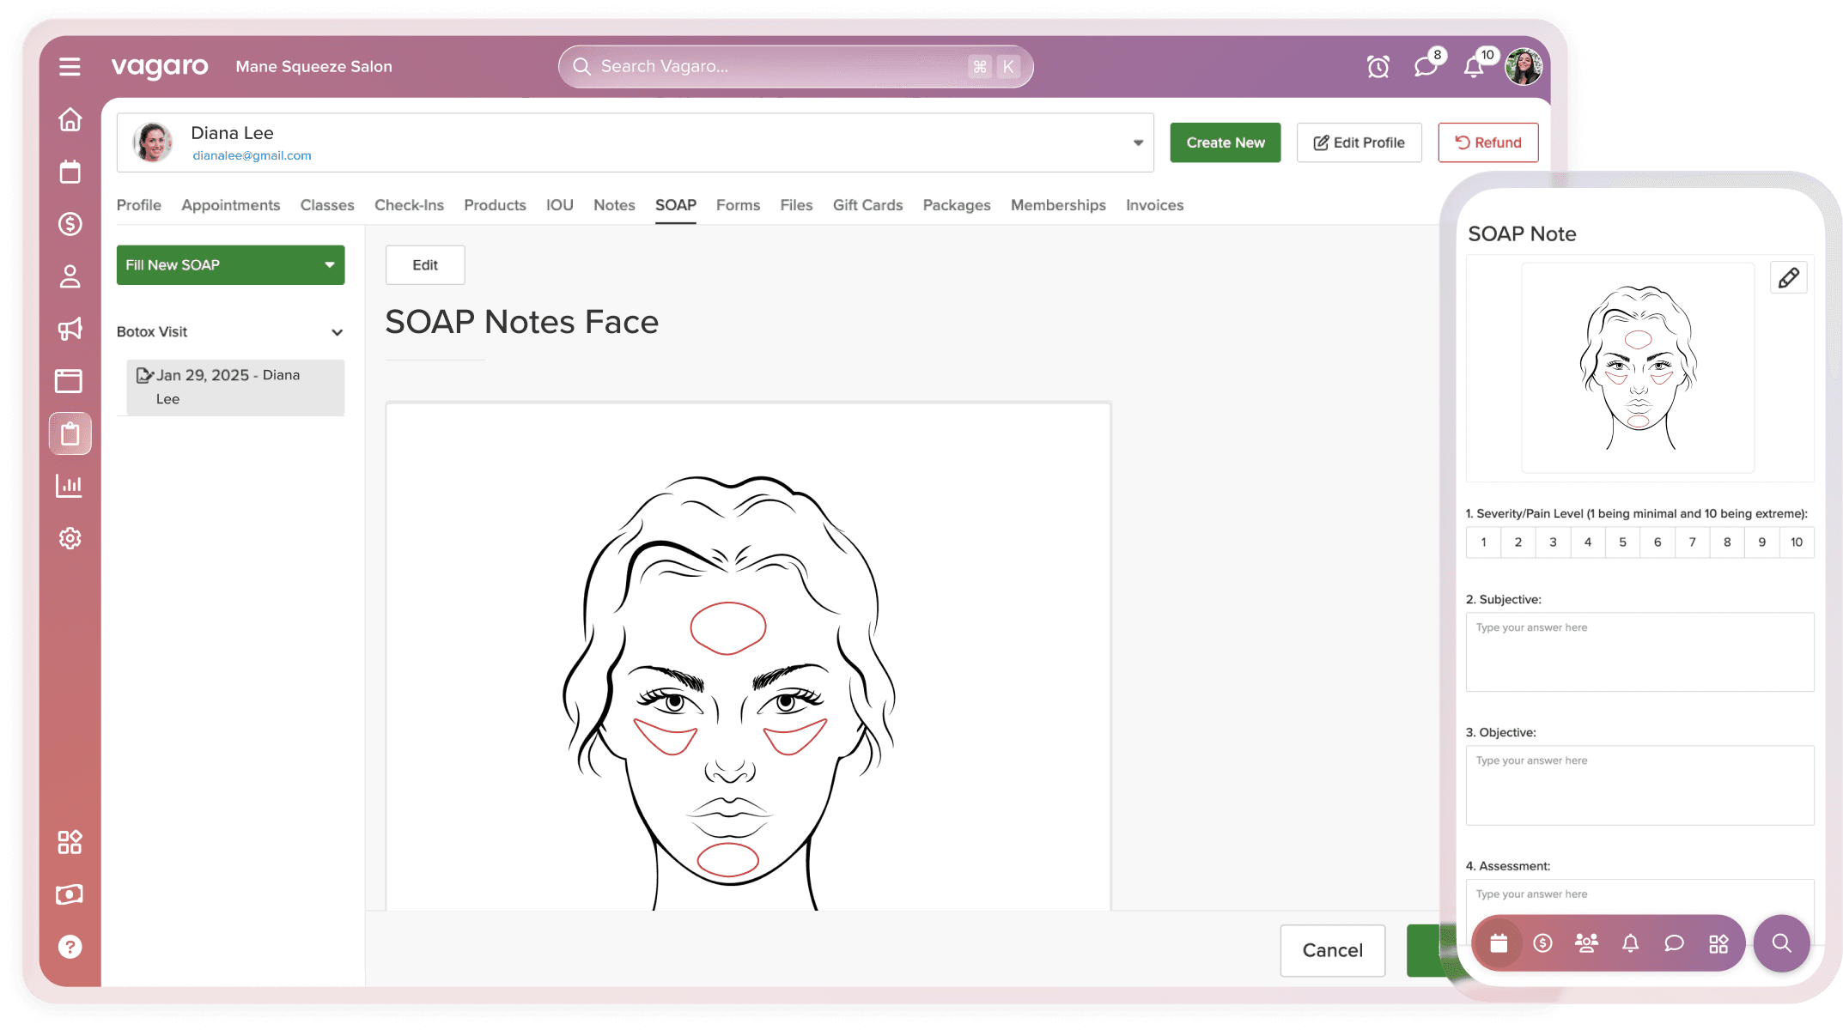Open messages chat bubble icon
The height and width of the screenshot is (1030, 1843).
(1426, 67)
